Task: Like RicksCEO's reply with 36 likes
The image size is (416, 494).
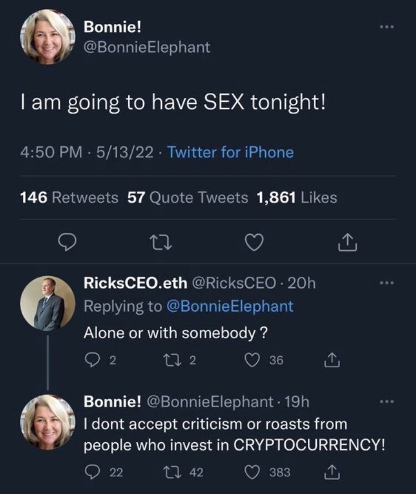Action: (x=252, y=360)
